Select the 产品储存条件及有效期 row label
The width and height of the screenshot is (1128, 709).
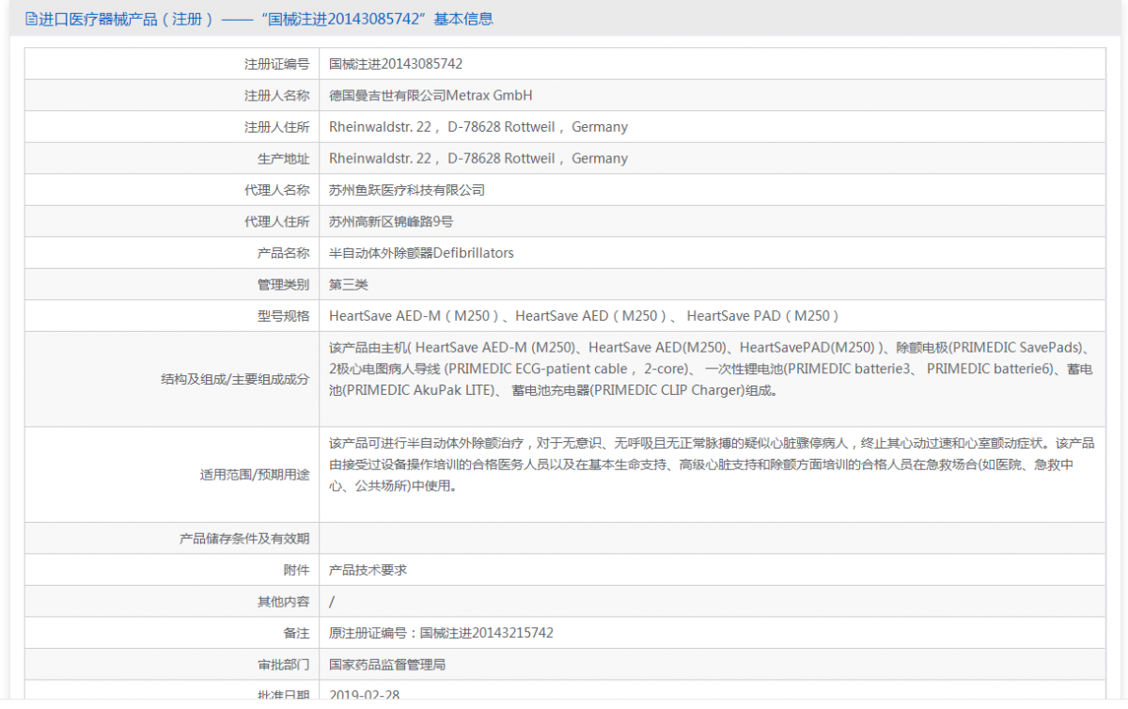(x=244, y=539)
